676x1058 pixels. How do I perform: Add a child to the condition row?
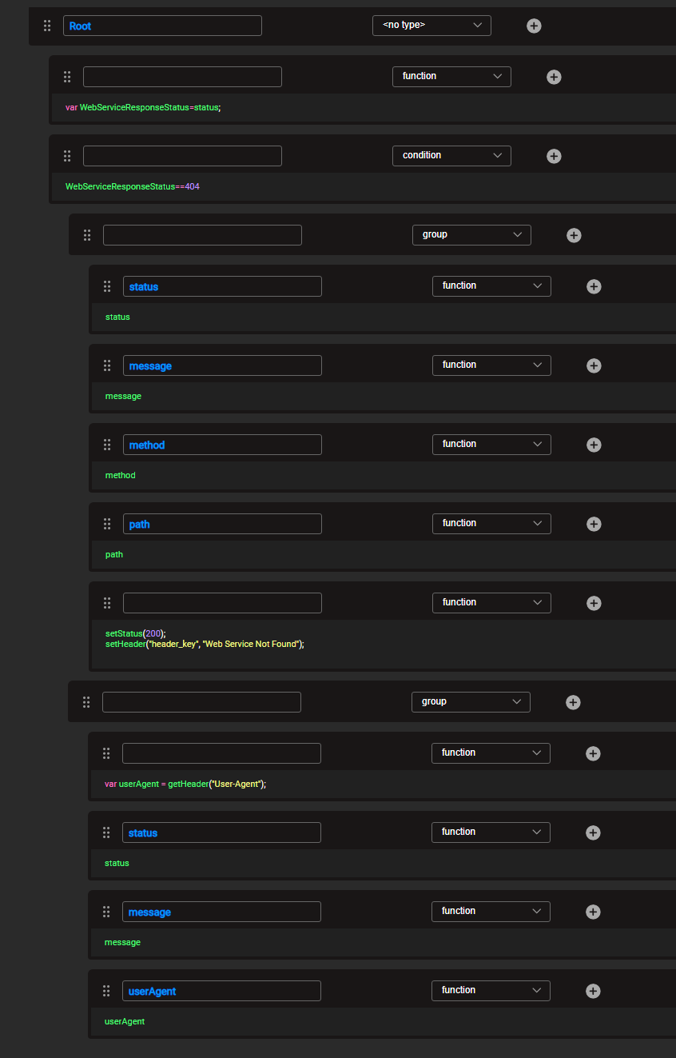tap(554, 156)
